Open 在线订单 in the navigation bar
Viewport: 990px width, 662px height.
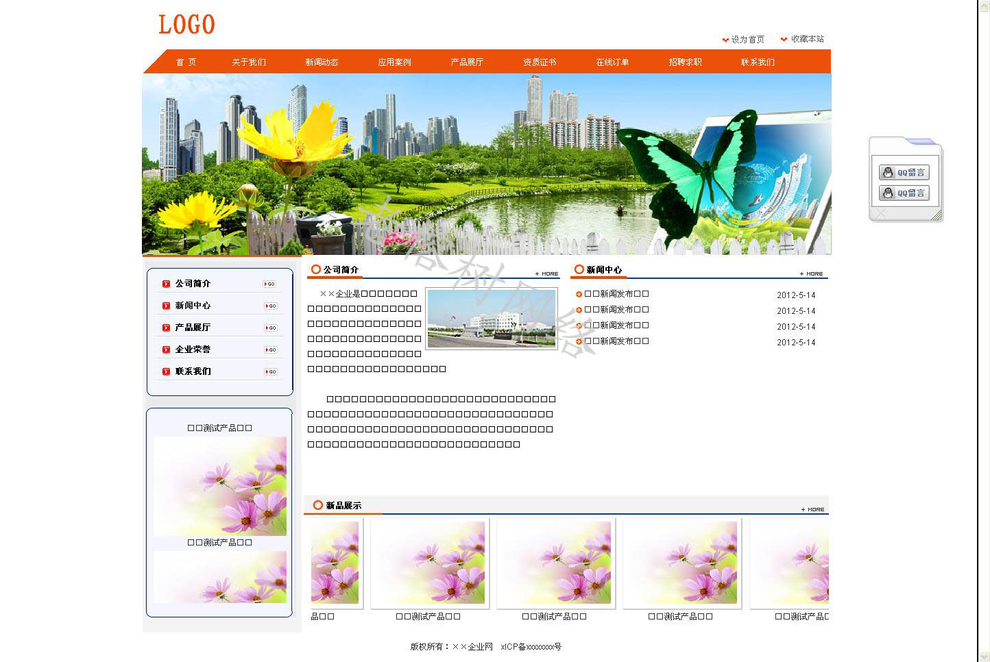612,62
